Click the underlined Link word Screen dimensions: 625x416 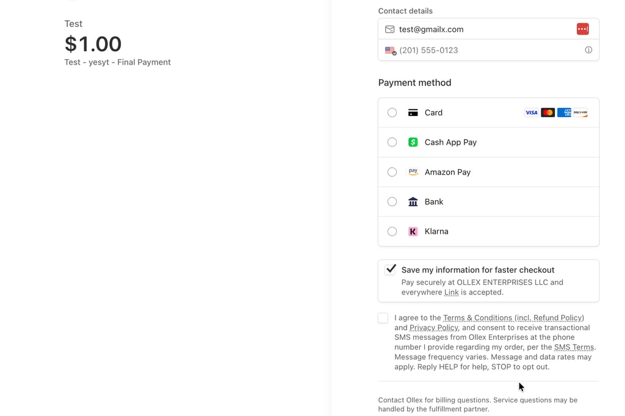click(x=451, y=292)
